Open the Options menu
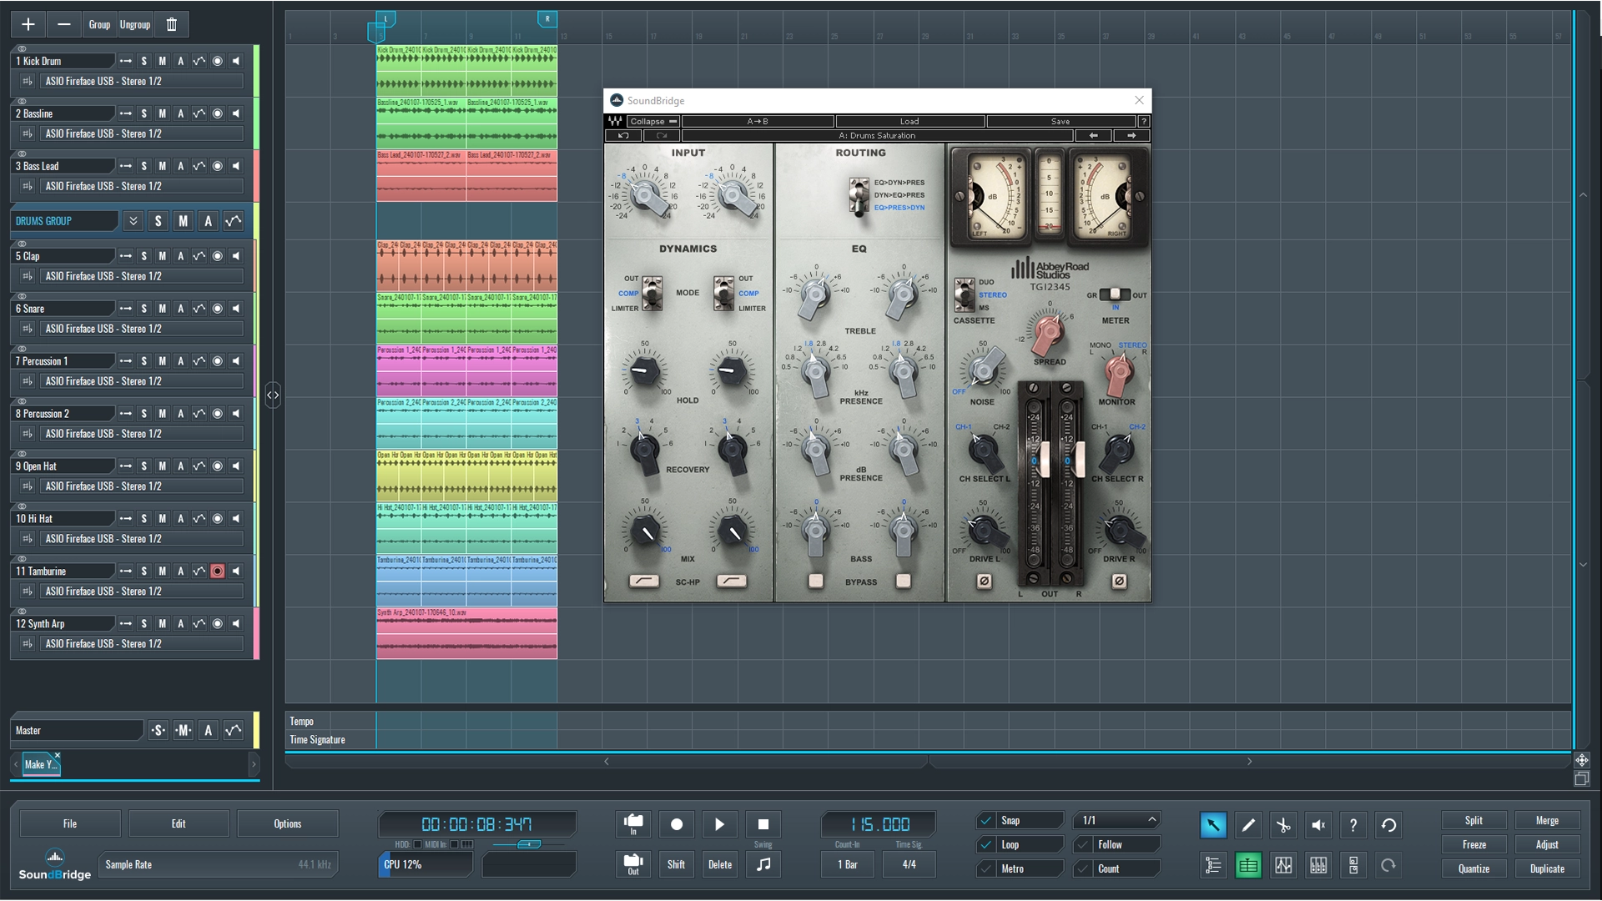 288,823
